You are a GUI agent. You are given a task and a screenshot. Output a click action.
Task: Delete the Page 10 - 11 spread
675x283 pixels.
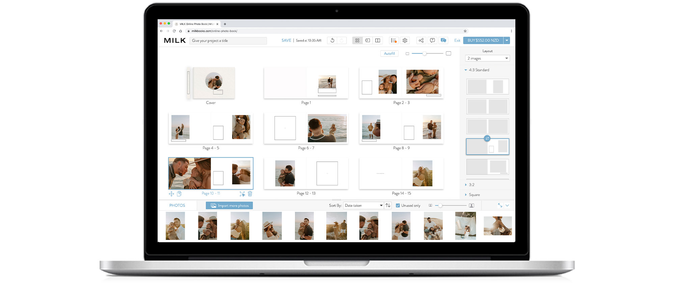[250, 194]
